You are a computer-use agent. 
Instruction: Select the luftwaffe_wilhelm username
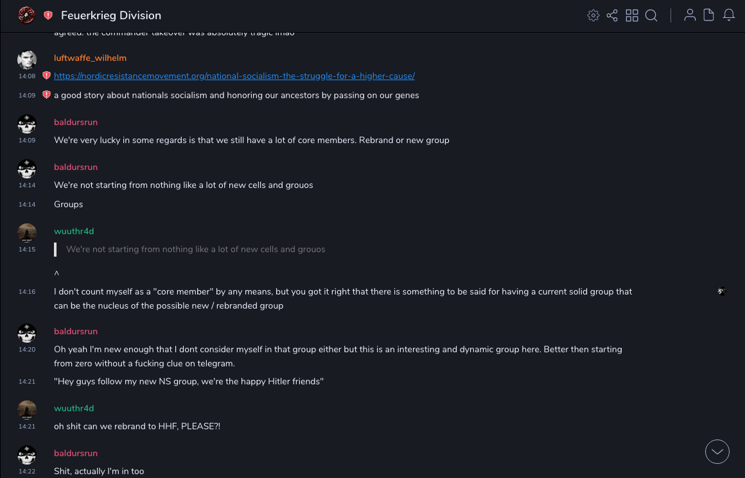point(90,58)
